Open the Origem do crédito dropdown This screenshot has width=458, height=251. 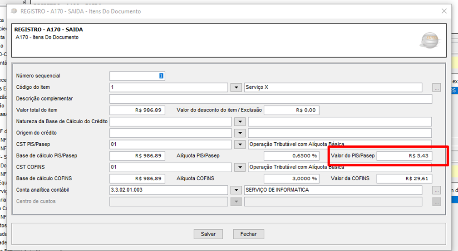[239, 133]
